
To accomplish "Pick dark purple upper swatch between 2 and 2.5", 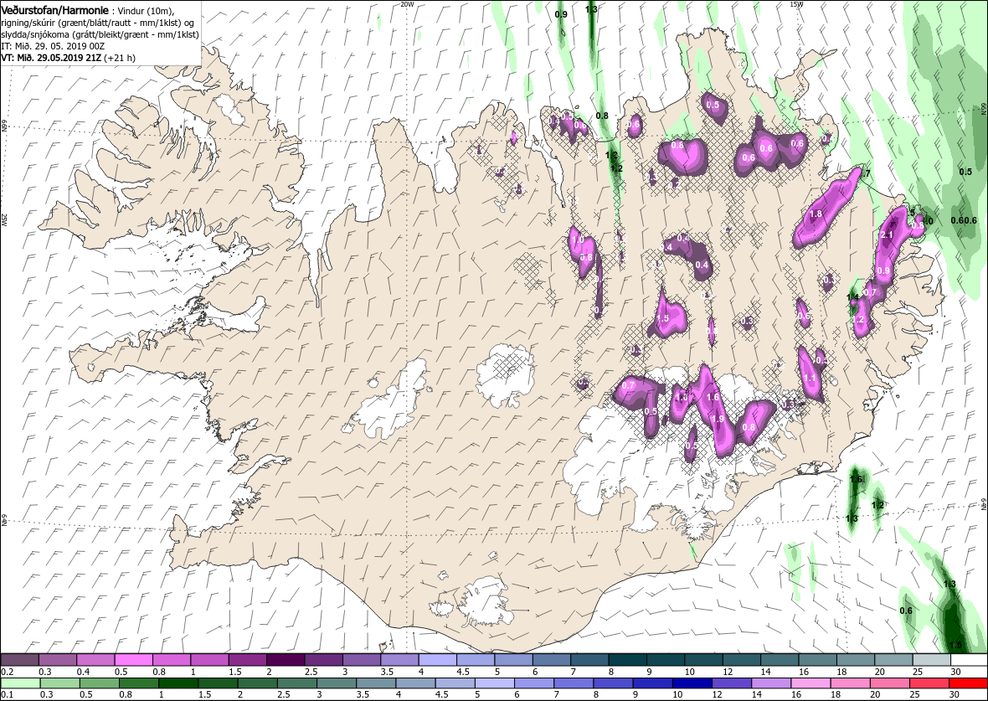I will click(286, 660).
